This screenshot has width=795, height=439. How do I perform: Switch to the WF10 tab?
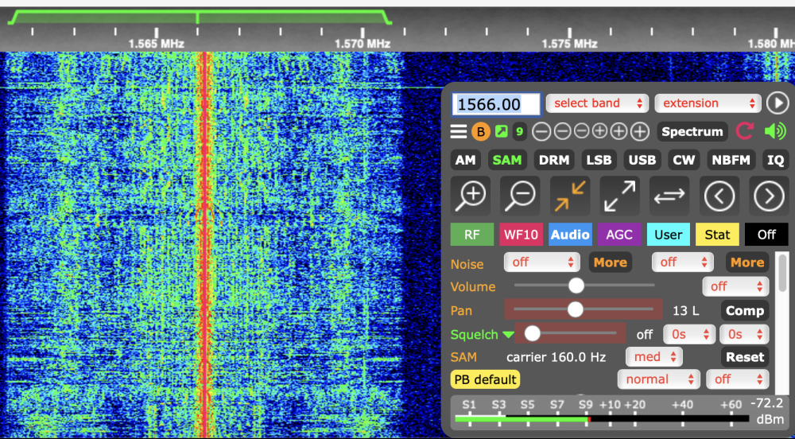coord(521,235)
